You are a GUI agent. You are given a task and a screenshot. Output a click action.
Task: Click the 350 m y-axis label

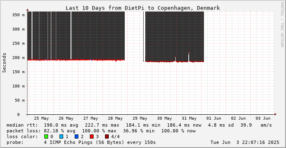[x=18, y=15]
